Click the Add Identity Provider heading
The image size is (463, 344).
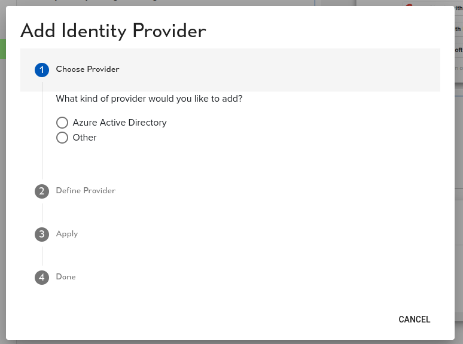113,31
